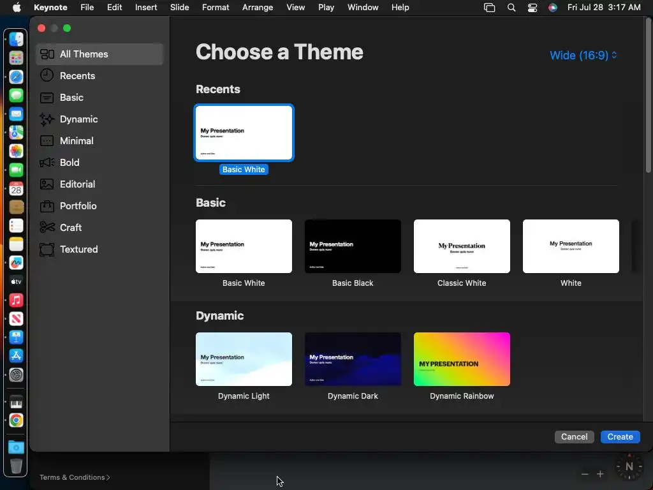Open Finder from the Dock
The height and width of the screenshot is (490, 653).
[16, 40]
